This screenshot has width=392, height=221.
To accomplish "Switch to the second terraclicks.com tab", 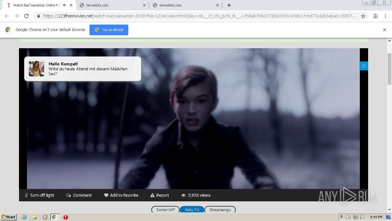I will coord(186,5).
